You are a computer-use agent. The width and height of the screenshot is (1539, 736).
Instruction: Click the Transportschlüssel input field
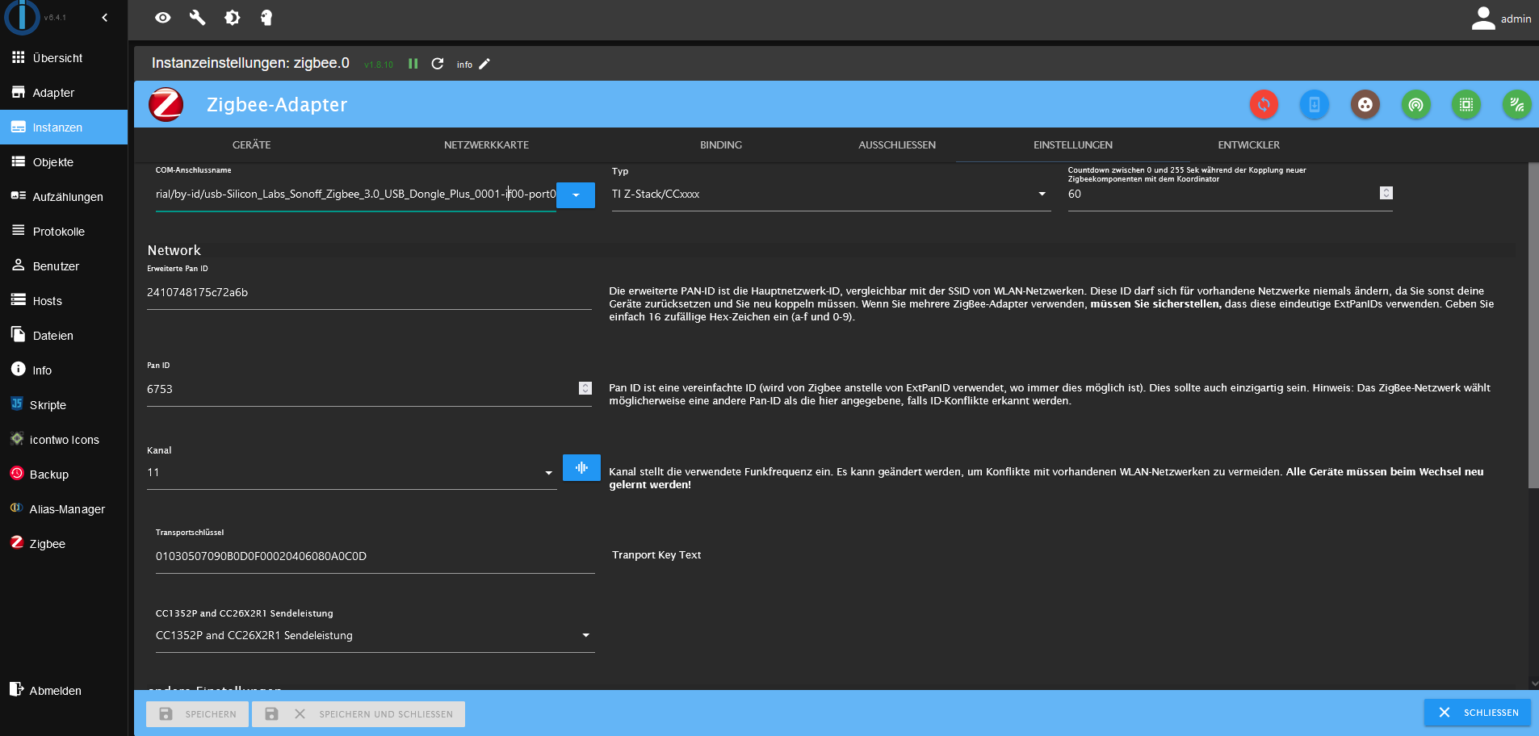(x=375, y=557)
